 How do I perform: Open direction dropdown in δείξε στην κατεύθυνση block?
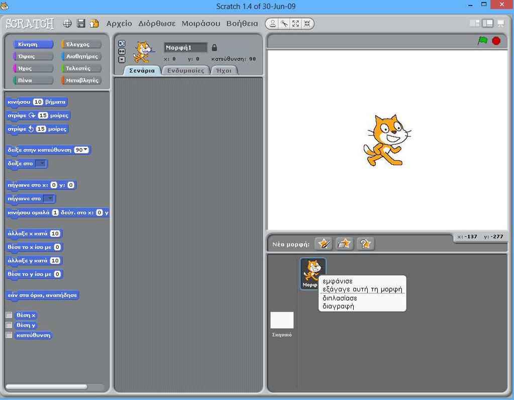coord(85,150)
